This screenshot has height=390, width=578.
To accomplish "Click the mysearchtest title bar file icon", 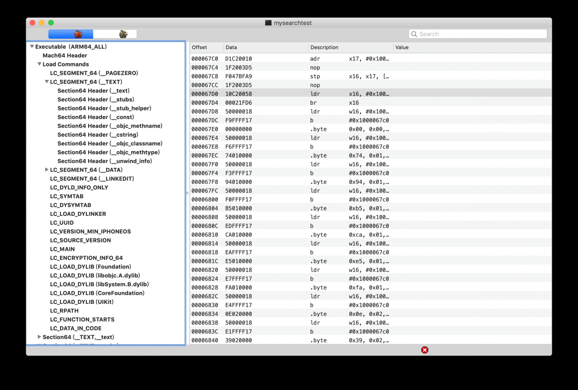I will [x=268, y=23].
